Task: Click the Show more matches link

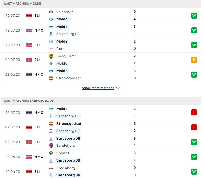Action: [98, 88]
